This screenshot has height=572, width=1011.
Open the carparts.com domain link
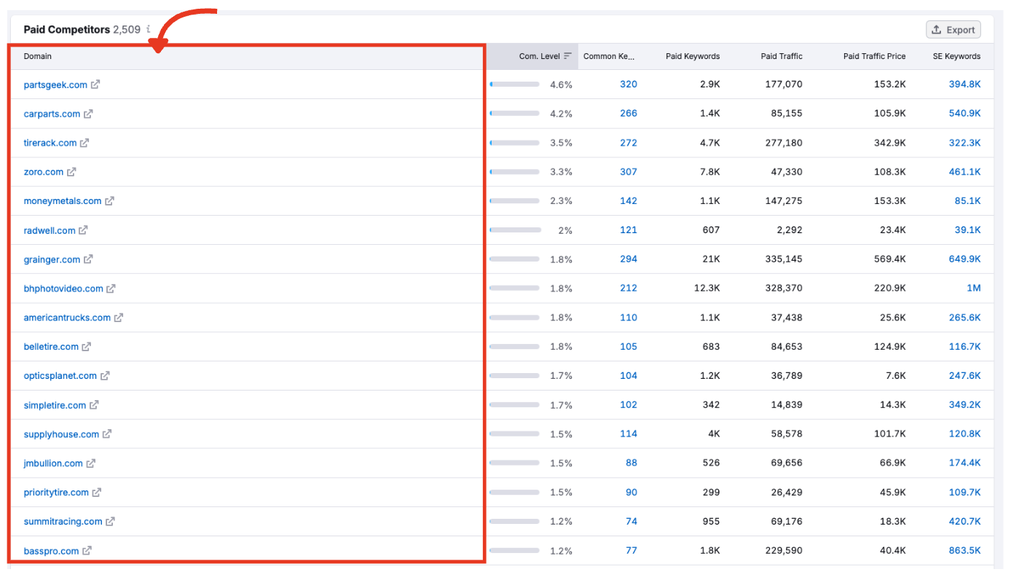point(51,114)
